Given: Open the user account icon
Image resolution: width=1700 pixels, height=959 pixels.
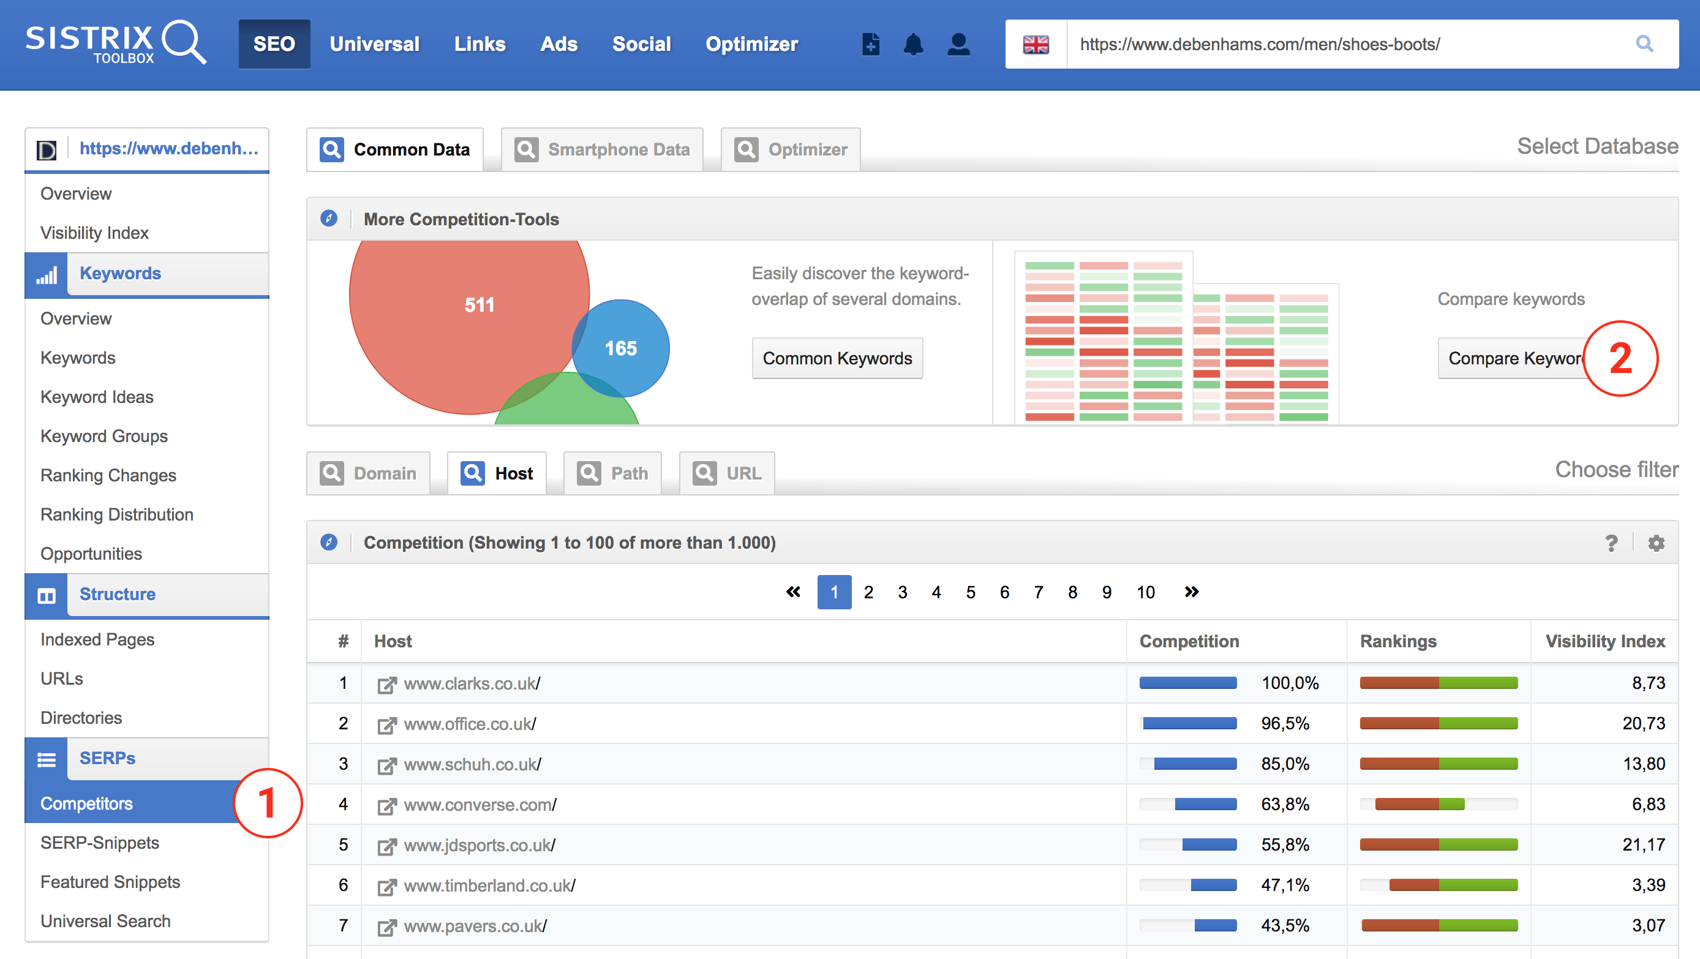Looking at the screenshot, I should tap(958, 44).
